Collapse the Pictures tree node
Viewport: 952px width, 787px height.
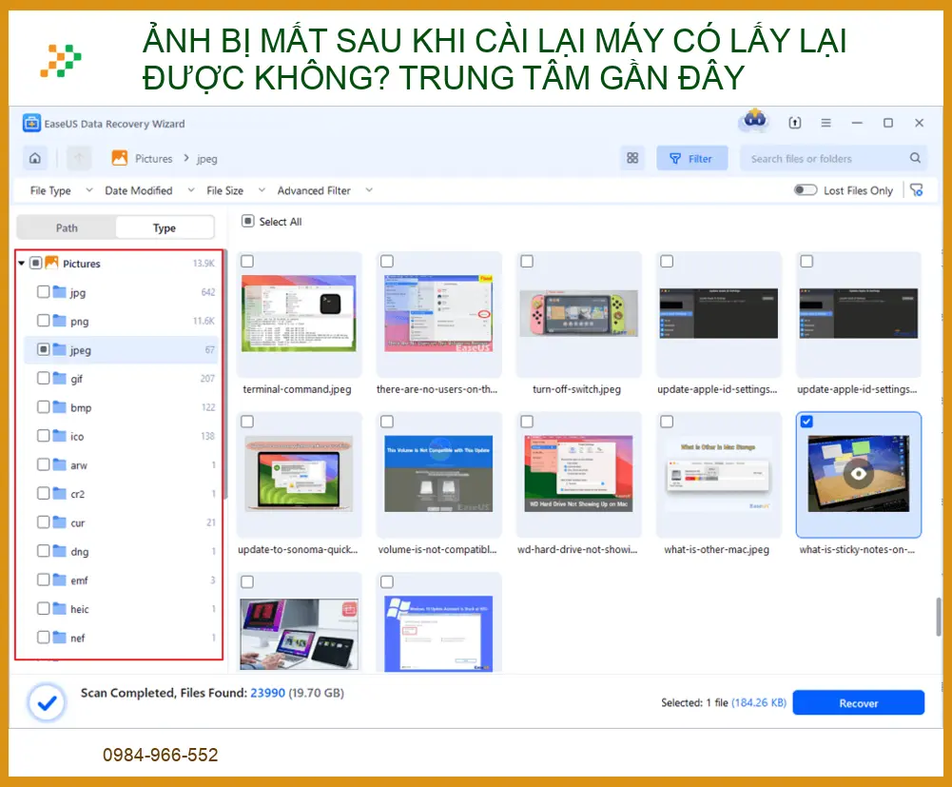click(21, 264)
